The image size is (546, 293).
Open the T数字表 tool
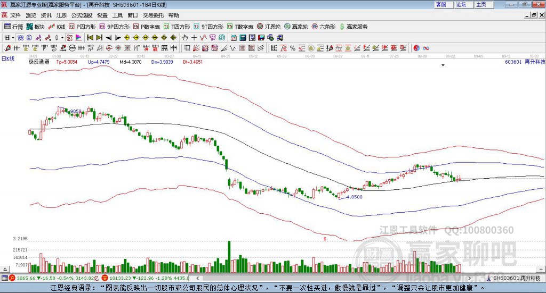point(240,27)
